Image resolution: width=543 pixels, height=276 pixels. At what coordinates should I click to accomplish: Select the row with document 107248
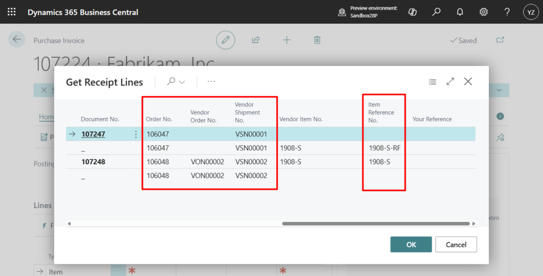coord(93,162)
